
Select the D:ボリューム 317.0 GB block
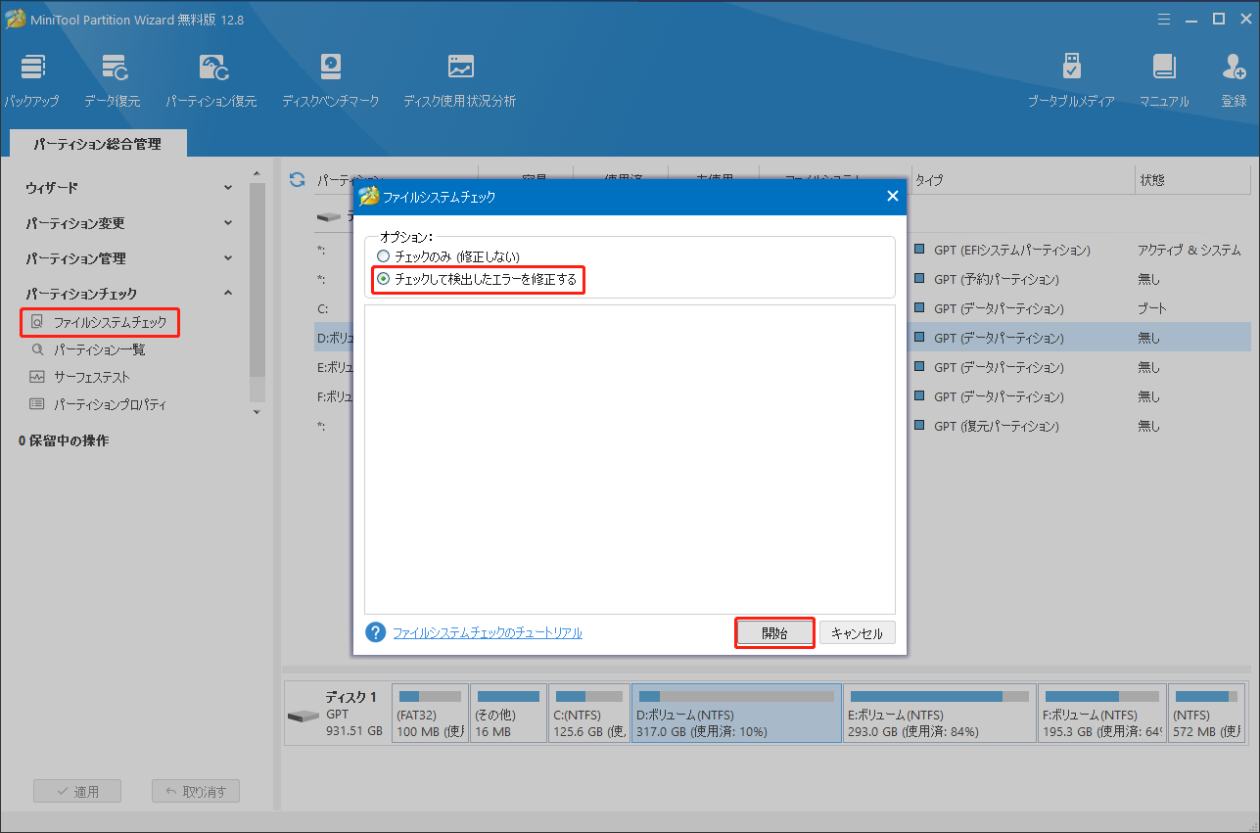pos(736,714)
